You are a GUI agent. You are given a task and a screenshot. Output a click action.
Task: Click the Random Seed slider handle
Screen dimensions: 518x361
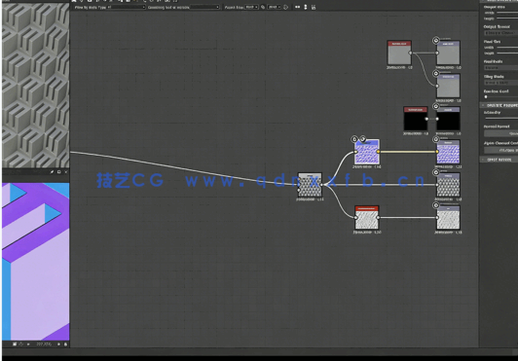tap(486, 96)
